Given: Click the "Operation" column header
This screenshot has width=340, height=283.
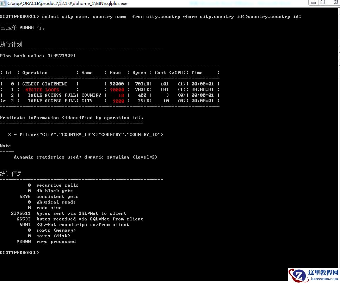Looking at the screenshot, I should (x=35, y=73).
